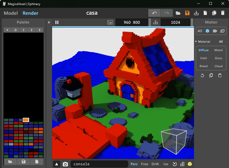Select Iso camera mode
Viewport: 229px width, 168px height.
click(166, 164)
